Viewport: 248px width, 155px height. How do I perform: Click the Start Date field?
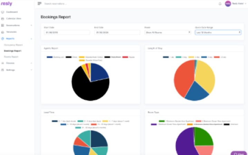[67, 32]
